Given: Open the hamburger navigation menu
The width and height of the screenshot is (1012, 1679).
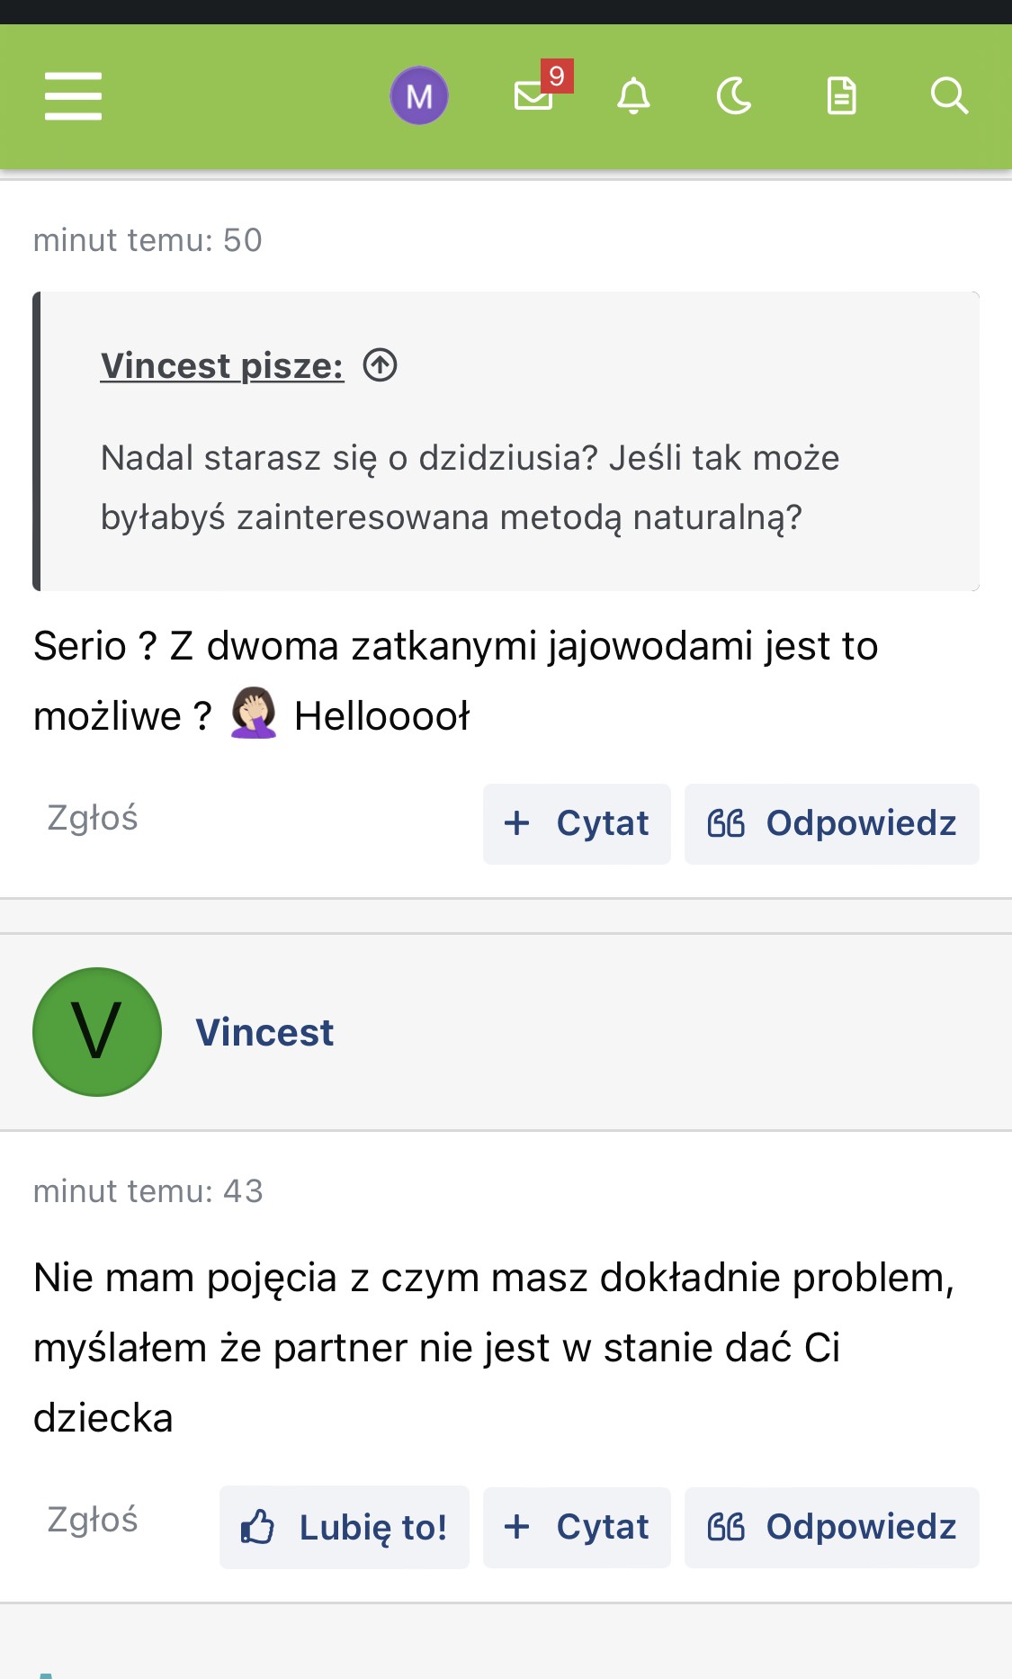Looking at the screenshot, I should (x=73, y=96).
